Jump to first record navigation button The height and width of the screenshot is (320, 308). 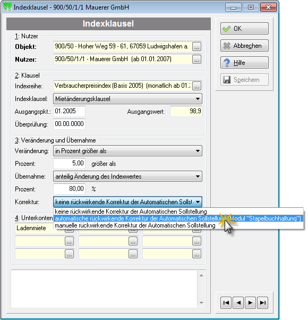[x=226, y=302]
